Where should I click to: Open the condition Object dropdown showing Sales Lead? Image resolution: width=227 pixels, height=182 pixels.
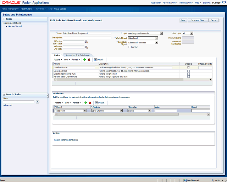pos(85,111)
